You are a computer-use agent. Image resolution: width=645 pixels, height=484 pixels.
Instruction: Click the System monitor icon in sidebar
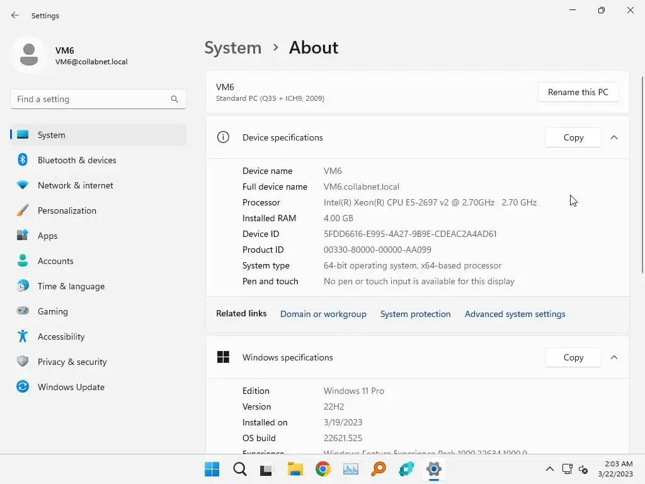pyautogui.click(x=23, y=135)
